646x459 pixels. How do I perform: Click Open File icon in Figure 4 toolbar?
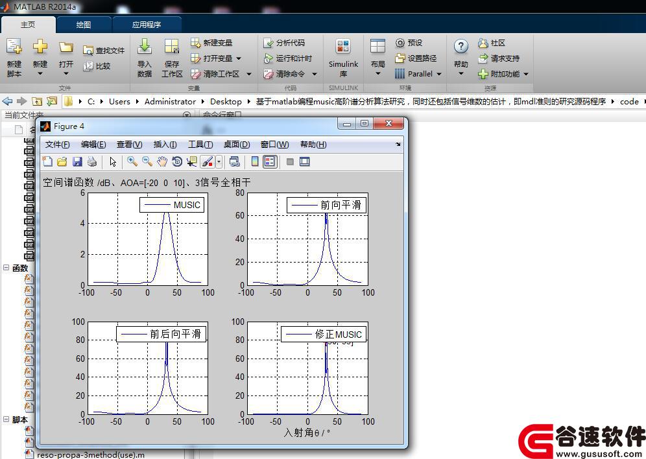tap(62, 161)
